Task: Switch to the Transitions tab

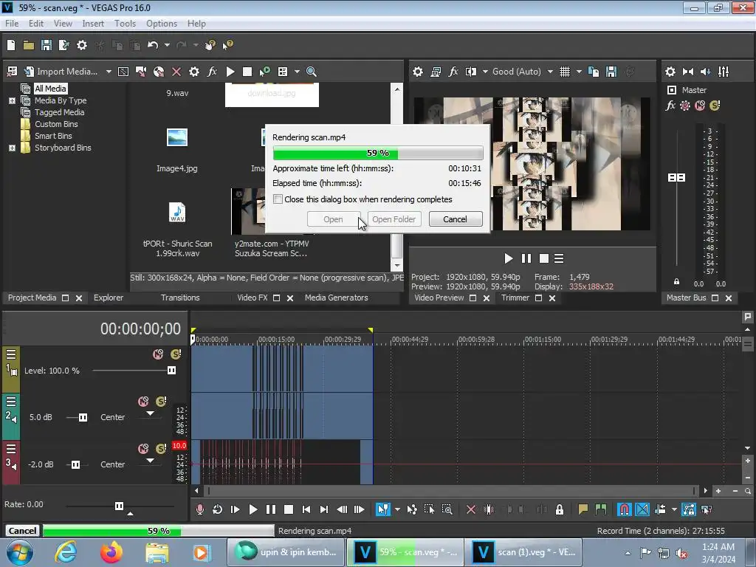Action: tap(180, 298)
